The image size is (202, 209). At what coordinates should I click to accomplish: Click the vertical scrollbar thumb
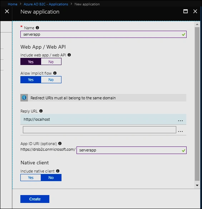tap(197, 104)
